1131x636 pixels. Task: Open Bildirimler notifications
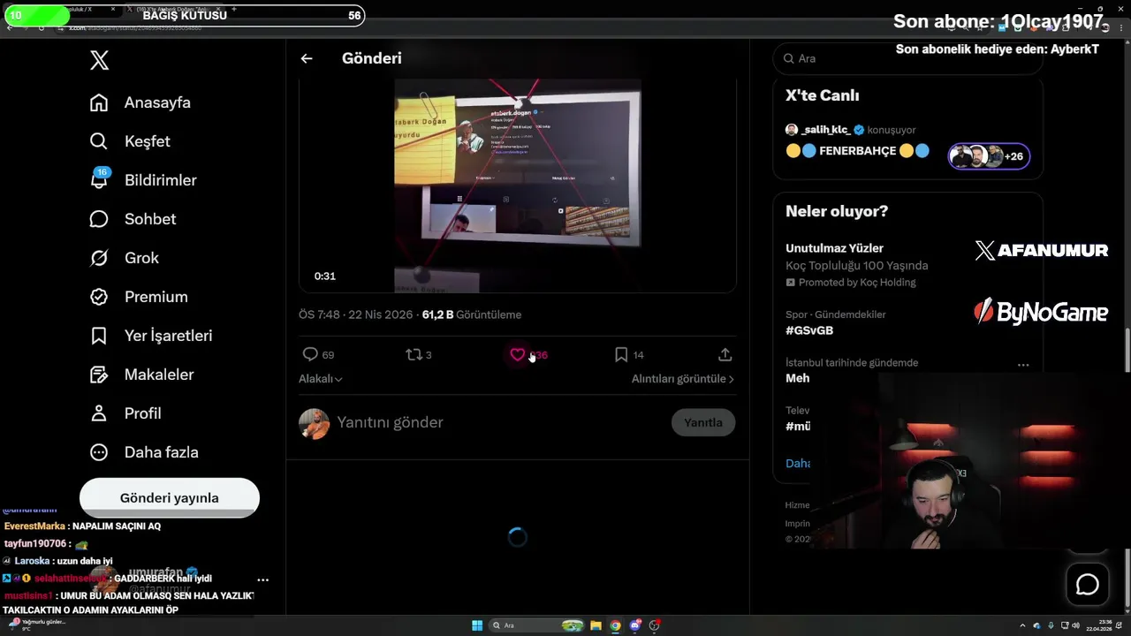click(143, 180)
